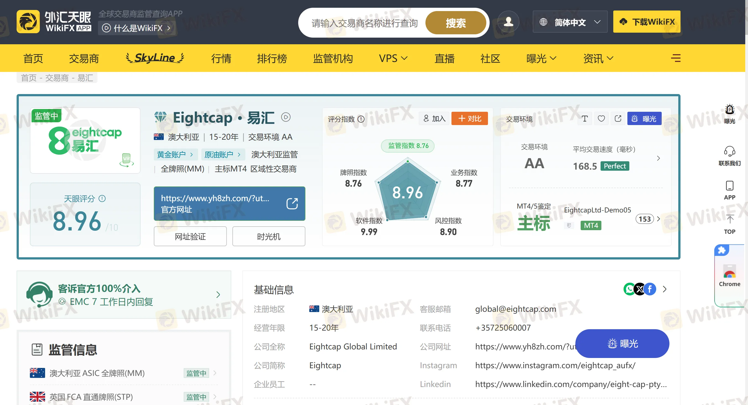This screenshot has height=405, width=748.
Task: Click the info icon next to 天眼评分
Action: point(102,199)
